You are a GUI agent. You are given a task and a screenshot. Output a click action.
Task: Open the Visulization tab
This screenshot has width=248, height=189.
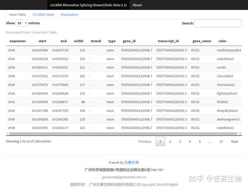pos(69,15)
